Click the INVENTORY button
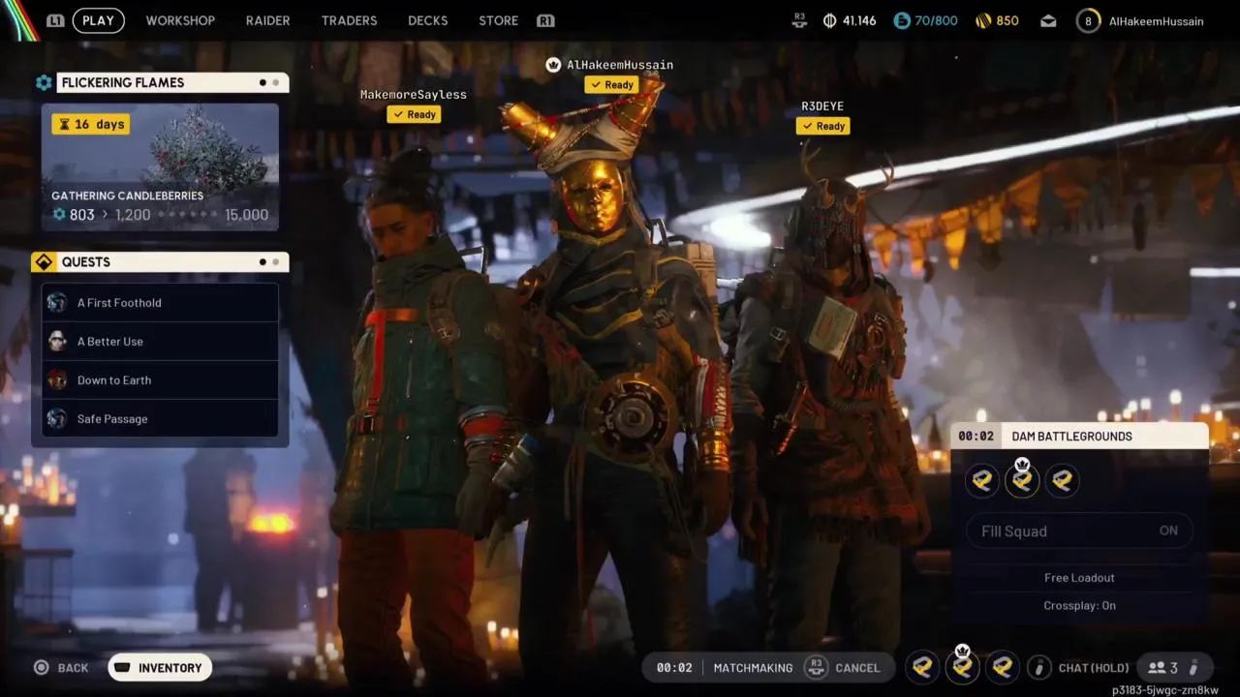This screenshot has height=697, width=1240. point(160,667)
